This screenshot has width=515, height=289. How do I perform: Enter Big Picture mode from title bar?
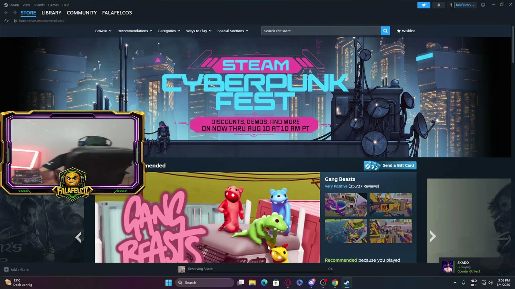pos(483,5)
